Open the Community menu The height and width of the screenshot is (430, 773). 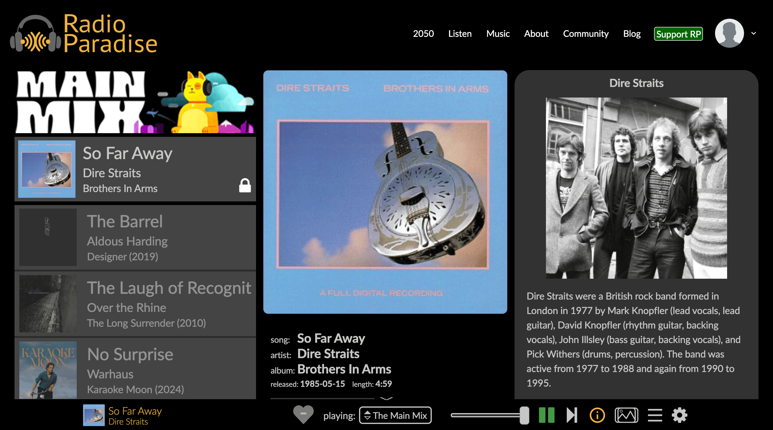(586, 34)
